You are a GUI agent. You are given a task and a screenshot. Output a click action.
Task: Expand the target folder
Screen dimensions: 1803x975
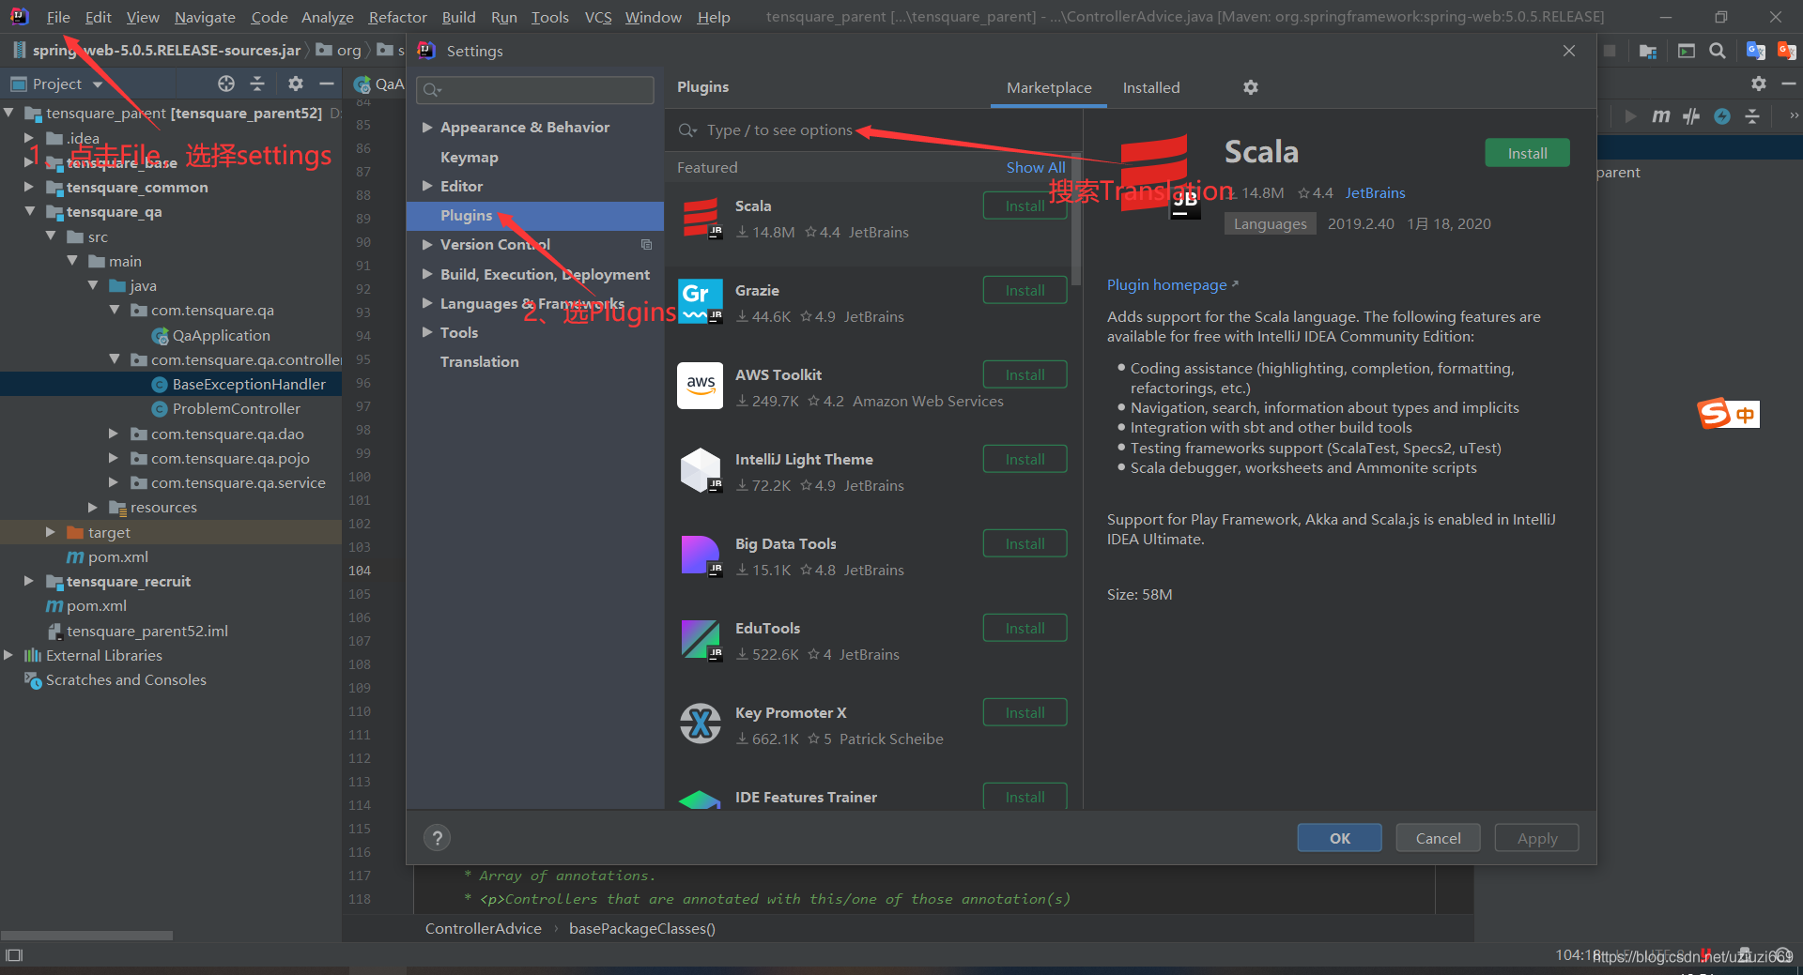click(x=51, y=532)
